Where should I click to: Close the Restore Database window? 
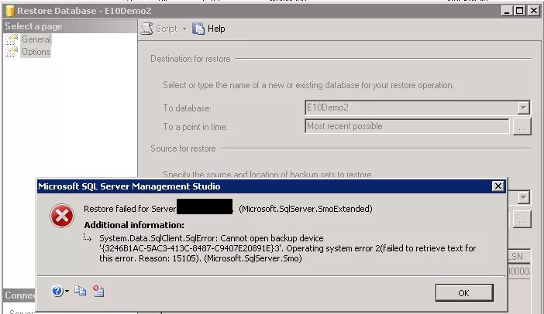533,11
